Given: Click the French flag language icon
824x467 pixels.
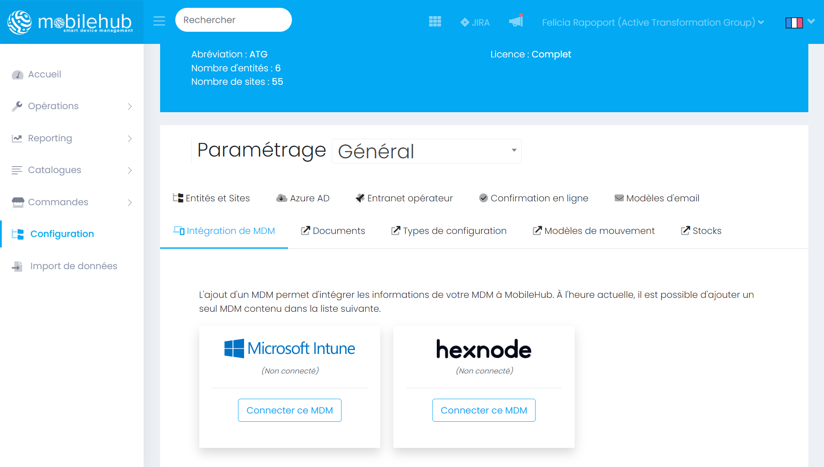Looking at the screenshot, I should (794, 23).
